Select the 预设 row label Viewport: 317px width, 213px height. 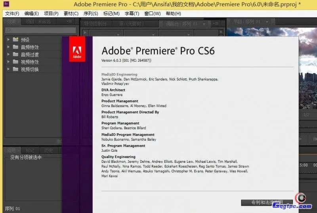(x=25, y=40)
